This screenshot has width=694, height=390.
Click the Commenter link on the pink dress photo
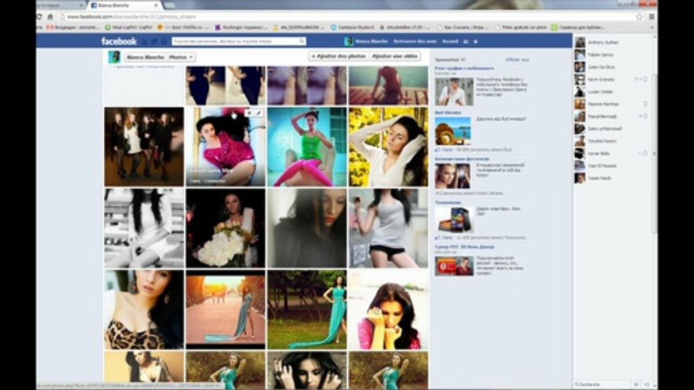click(x=214, y=181)
